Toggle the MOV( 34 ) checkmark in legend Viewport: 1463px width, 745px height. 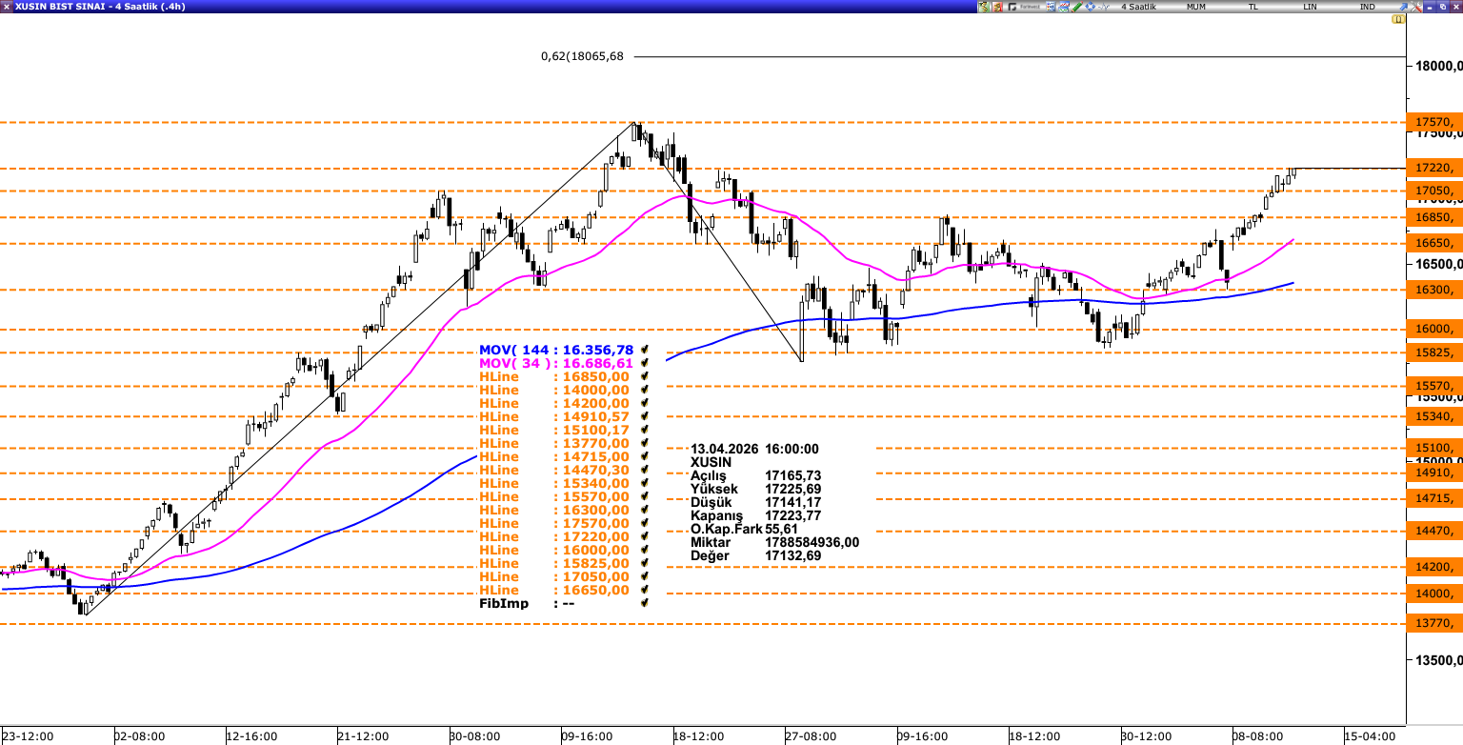coord(645,364)
